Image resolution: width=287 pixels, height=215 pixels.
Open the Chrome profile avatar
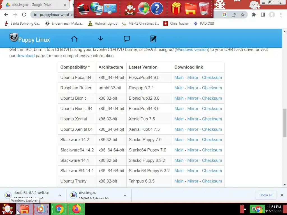pos(272,15)
